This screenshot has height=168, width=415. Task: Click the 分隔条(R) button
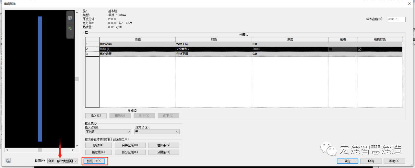(x=164, y=152)
